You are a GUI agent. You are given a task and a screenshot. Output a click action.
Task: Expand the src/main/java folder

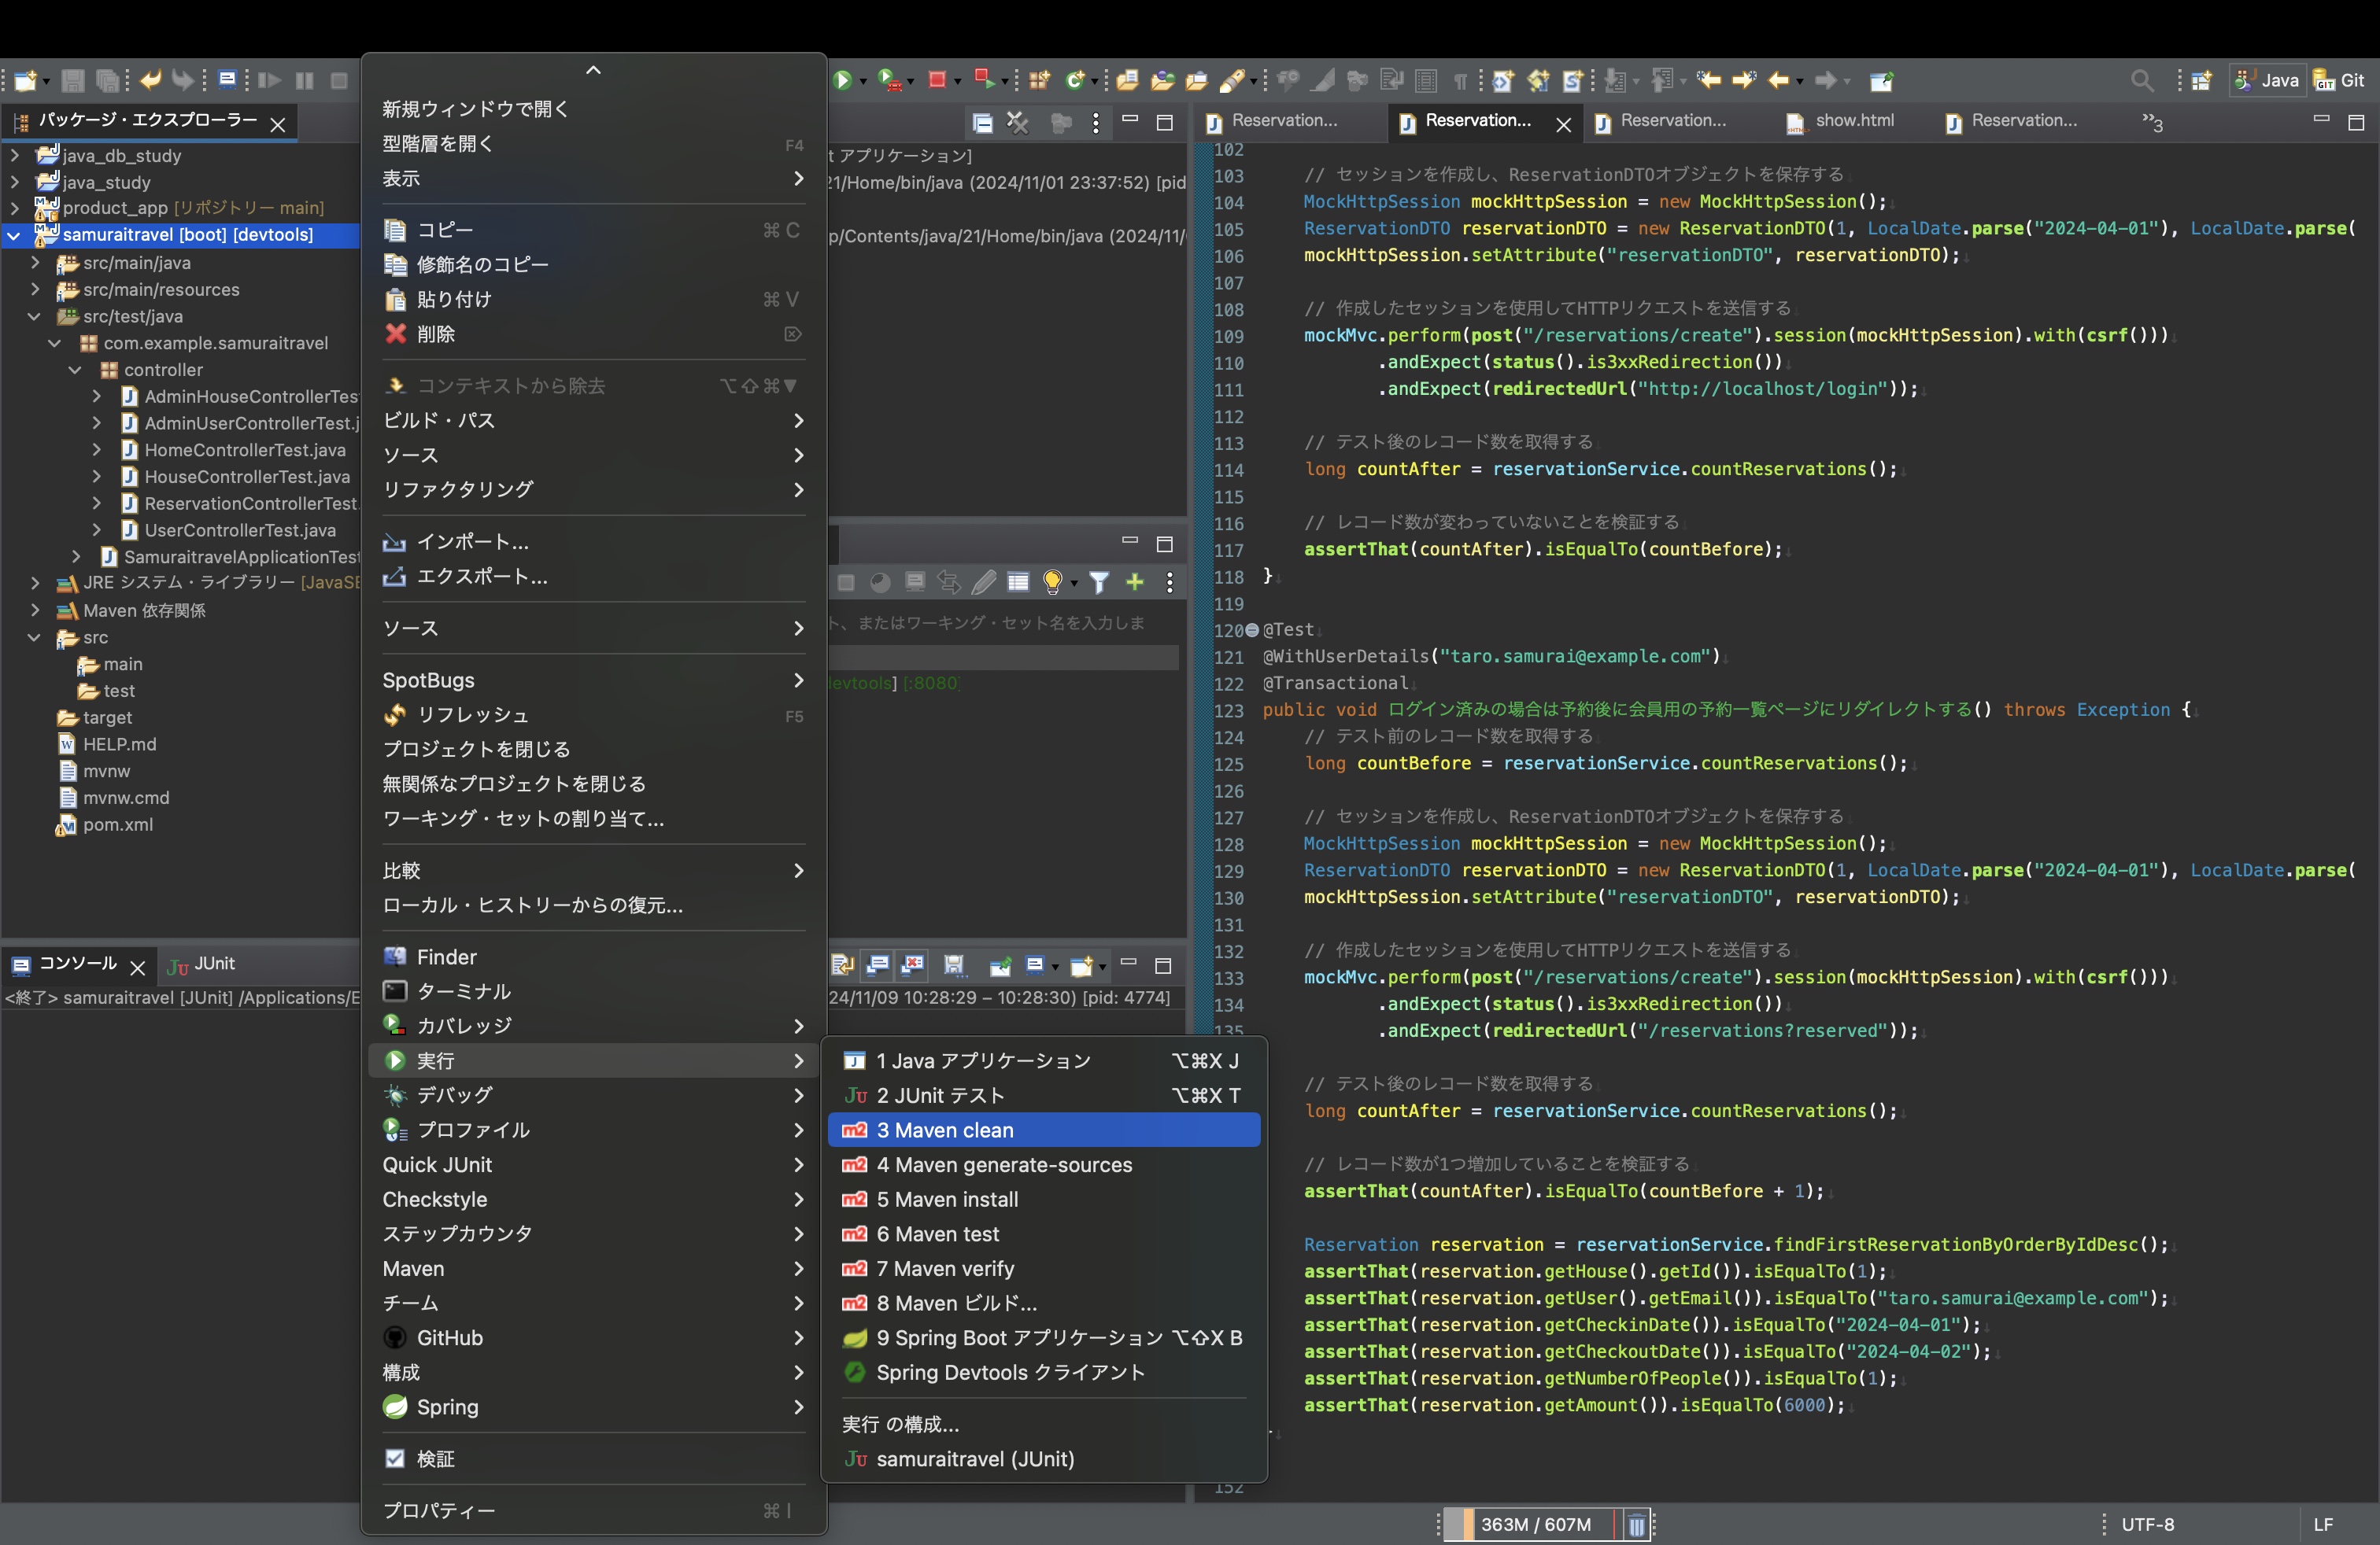(35, 263)
